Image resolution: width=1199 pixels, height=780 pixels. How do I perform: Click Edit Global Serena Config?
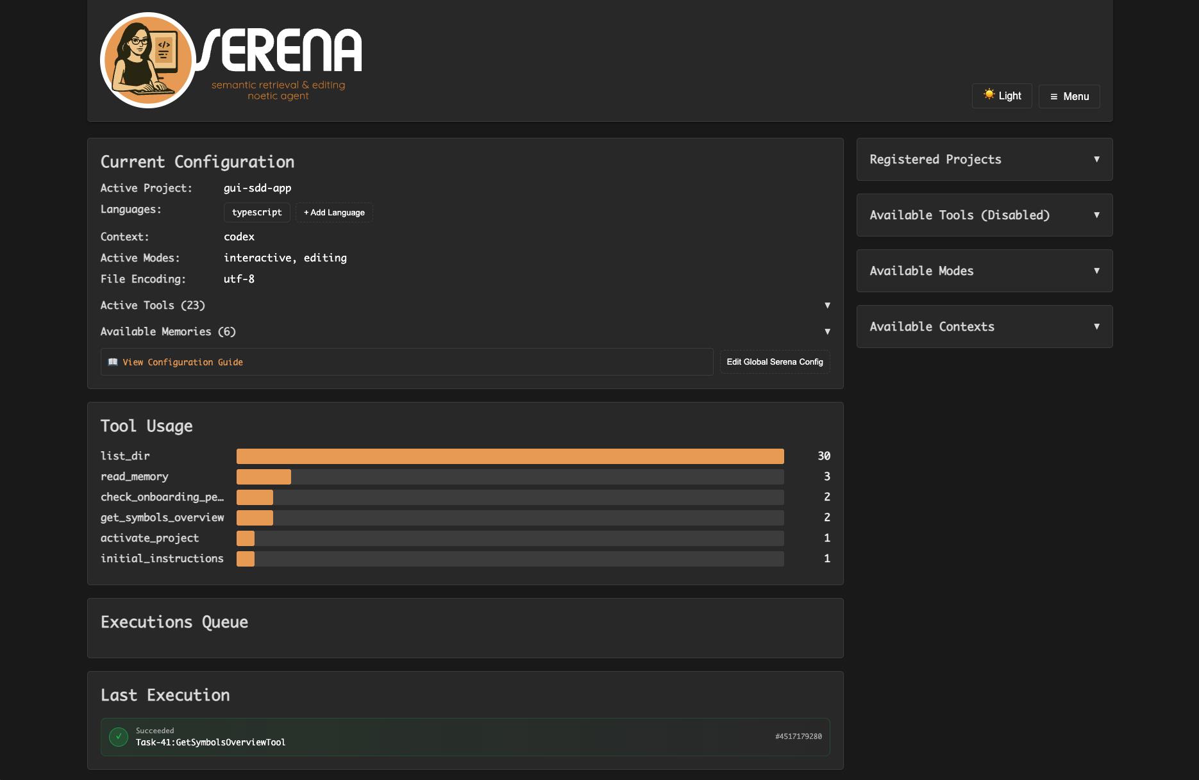click(x=775, y=362)
